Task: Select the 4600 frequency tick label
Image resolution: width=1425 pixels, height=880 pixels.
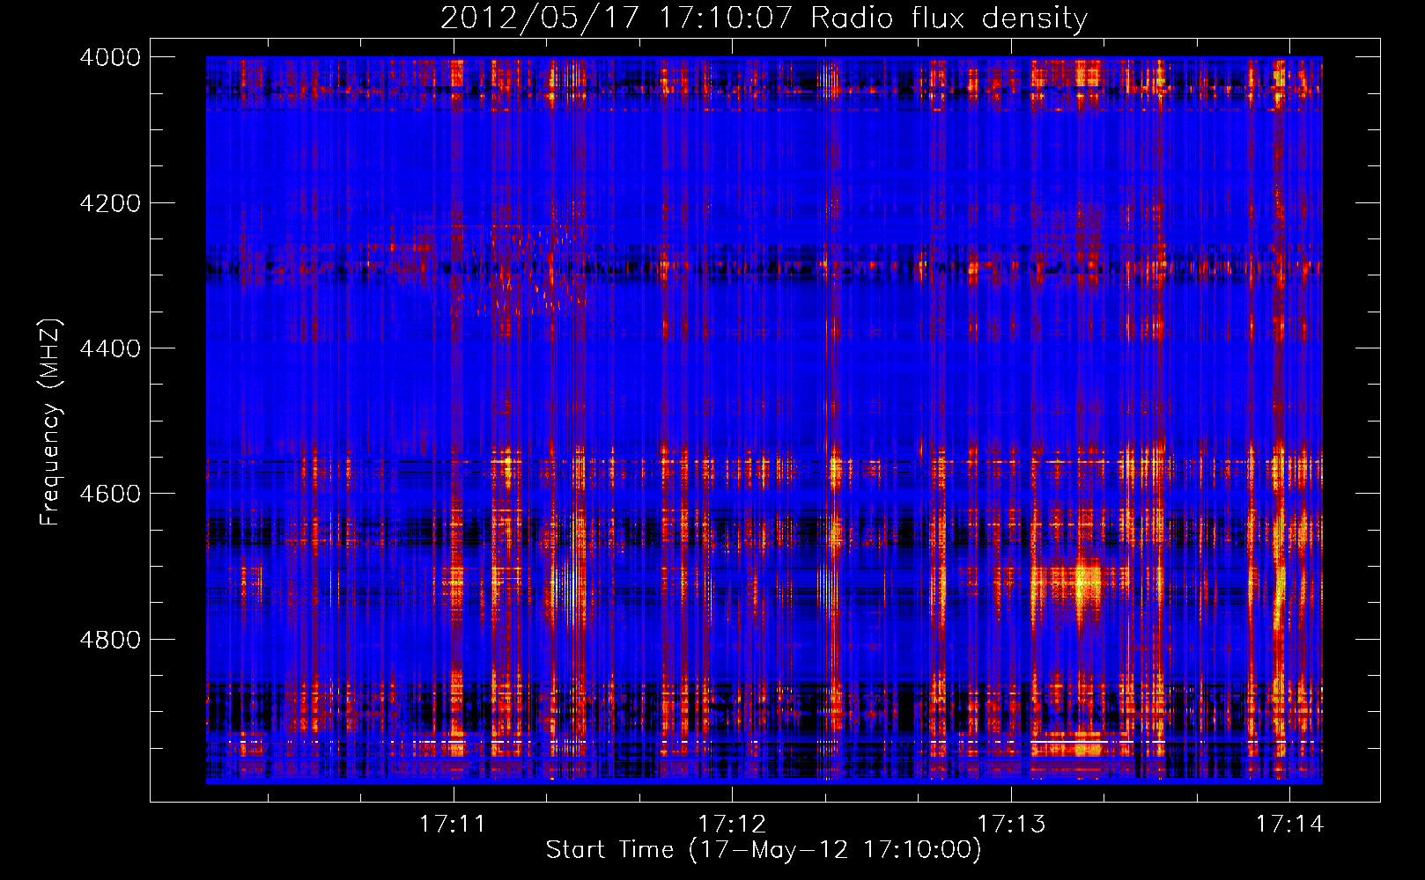Action: pyautogui.click(x=110, y=494)
